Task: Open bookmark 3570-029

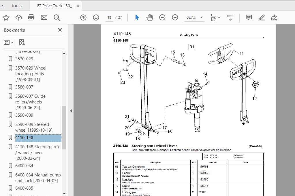Action: coord(24,59)
